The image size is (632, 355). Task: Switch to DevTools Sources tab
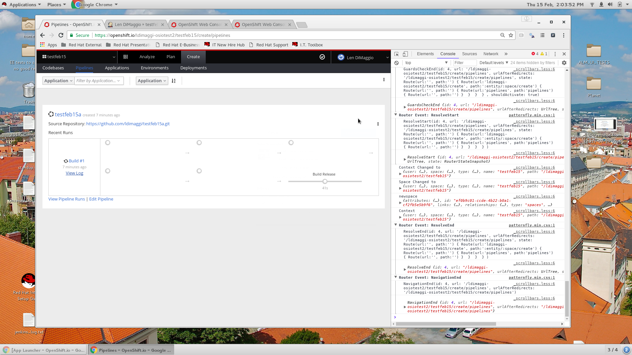[x=469, y=54]
